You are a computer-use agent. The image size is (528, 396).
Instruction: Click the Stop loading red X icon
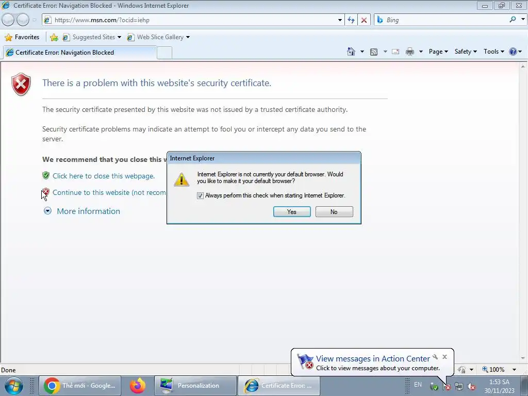coord(364,20)
